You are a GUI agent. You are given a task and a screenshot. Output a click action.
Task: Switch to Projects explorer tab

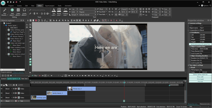point(6,72)
